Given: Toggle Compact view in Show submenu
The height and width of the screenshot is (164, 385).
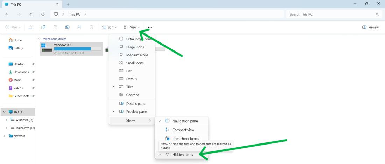Looking at the screenshot, I should (x=181, y=130).
